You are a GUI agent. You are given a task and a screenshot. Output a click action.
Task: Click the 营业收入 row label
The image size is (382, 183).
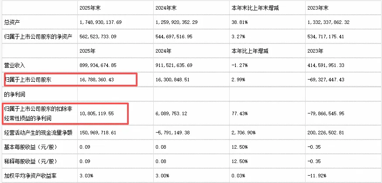[x=14, y=65]
